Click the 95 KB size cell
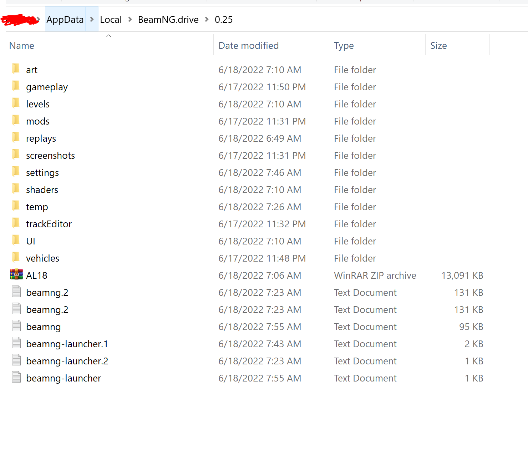Viewport: 528px width, 475px height. (471, 327)
